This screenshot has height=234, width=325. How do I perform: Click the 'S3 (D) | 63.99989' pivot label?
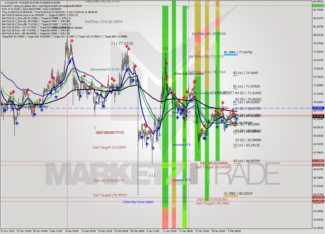coord(248,140)
